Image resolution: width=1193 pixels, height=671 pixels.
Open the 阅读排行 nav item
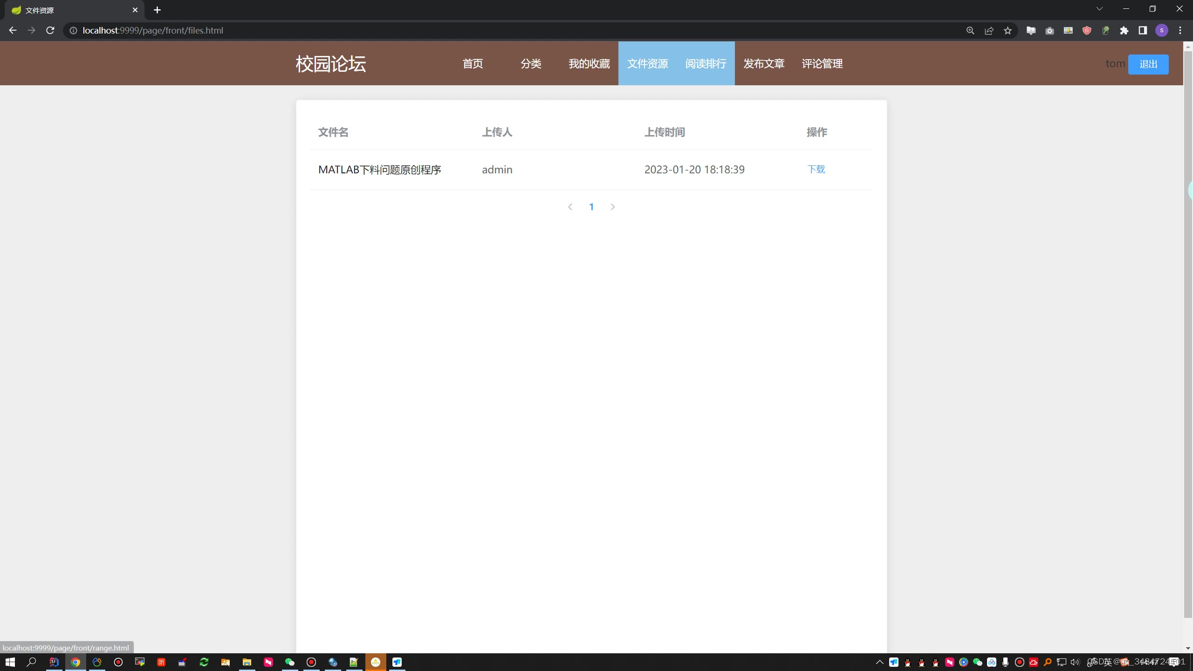706,63
